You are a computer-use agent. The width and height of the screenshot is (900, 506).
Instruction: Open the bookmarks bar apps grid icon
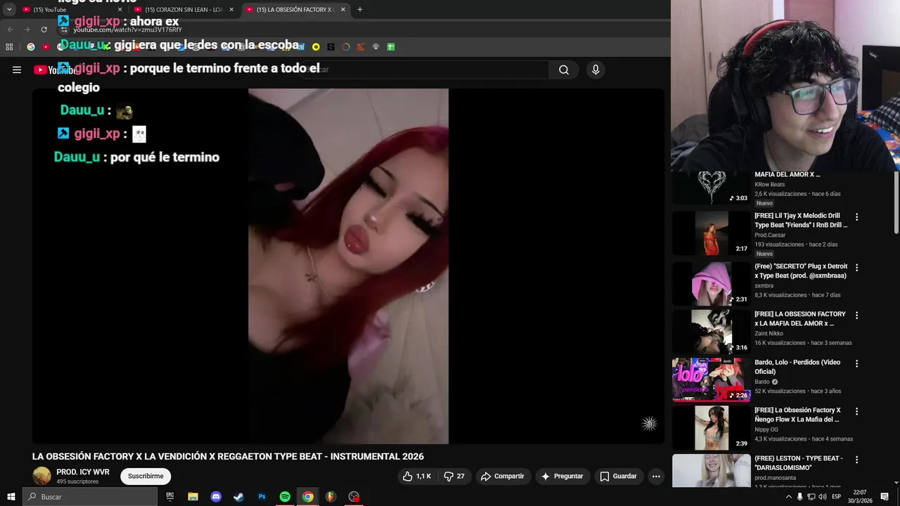pyautogui.click(x=9, y=47)
